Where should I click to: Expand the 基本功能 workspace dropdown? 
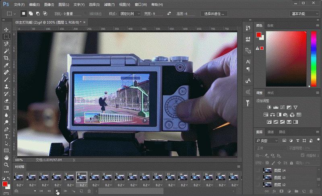tap(304, 14)
